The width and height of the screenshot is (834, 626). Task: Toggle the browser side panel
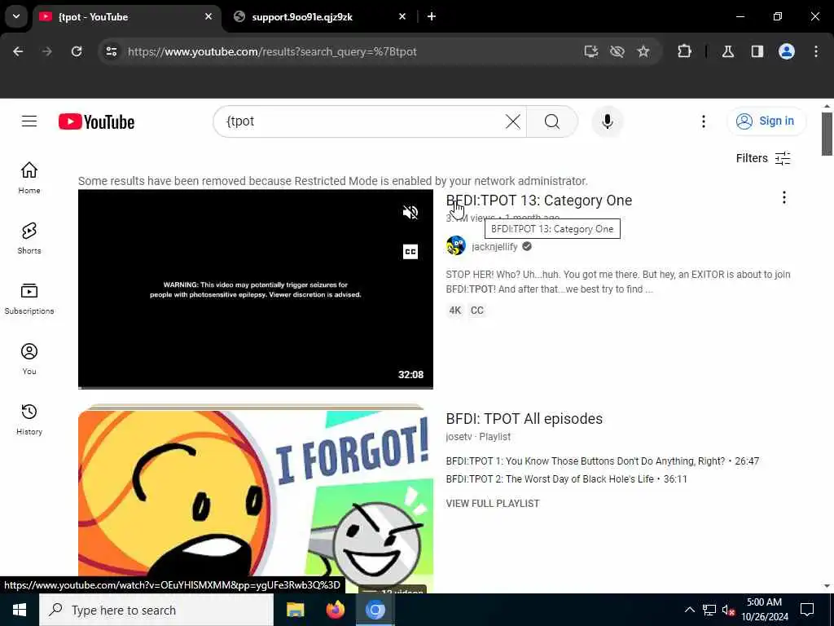(x=757, y=51)
